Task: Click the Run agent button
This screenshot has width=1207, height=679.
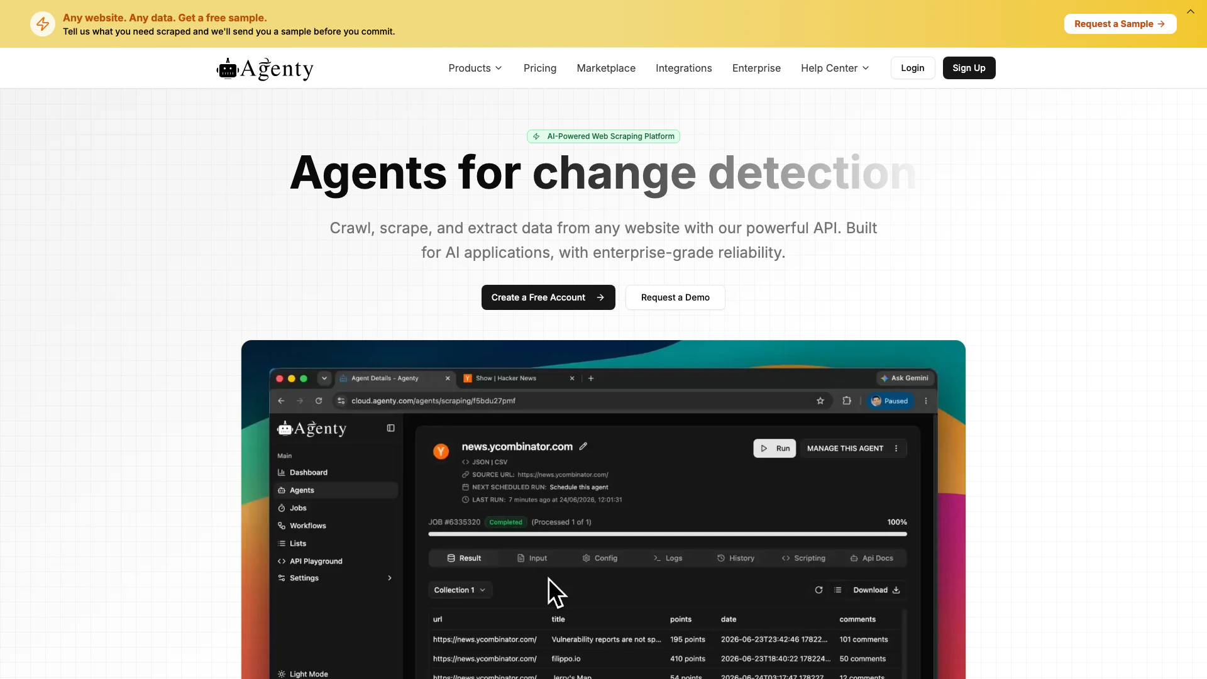Action: coord(774,448)
